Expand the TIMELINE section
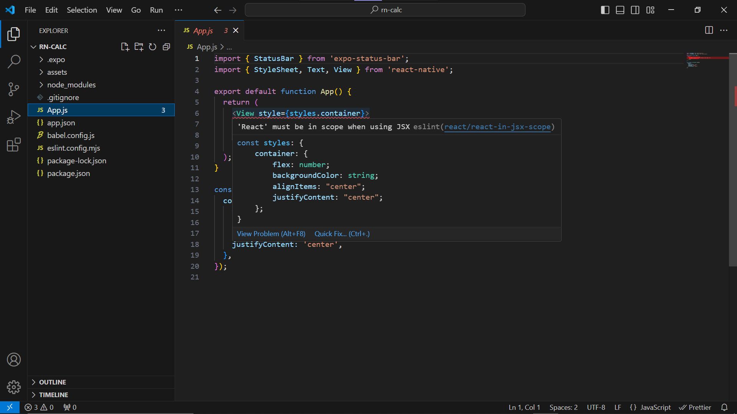The image size is (737, 414). coord(101,395)
